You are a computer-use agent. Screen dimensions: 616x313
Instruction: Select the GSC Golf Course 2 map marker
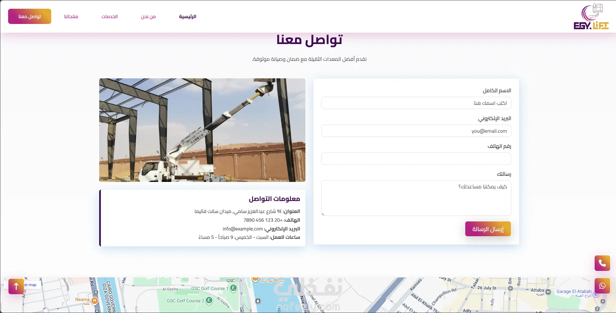tap(209, 300)
